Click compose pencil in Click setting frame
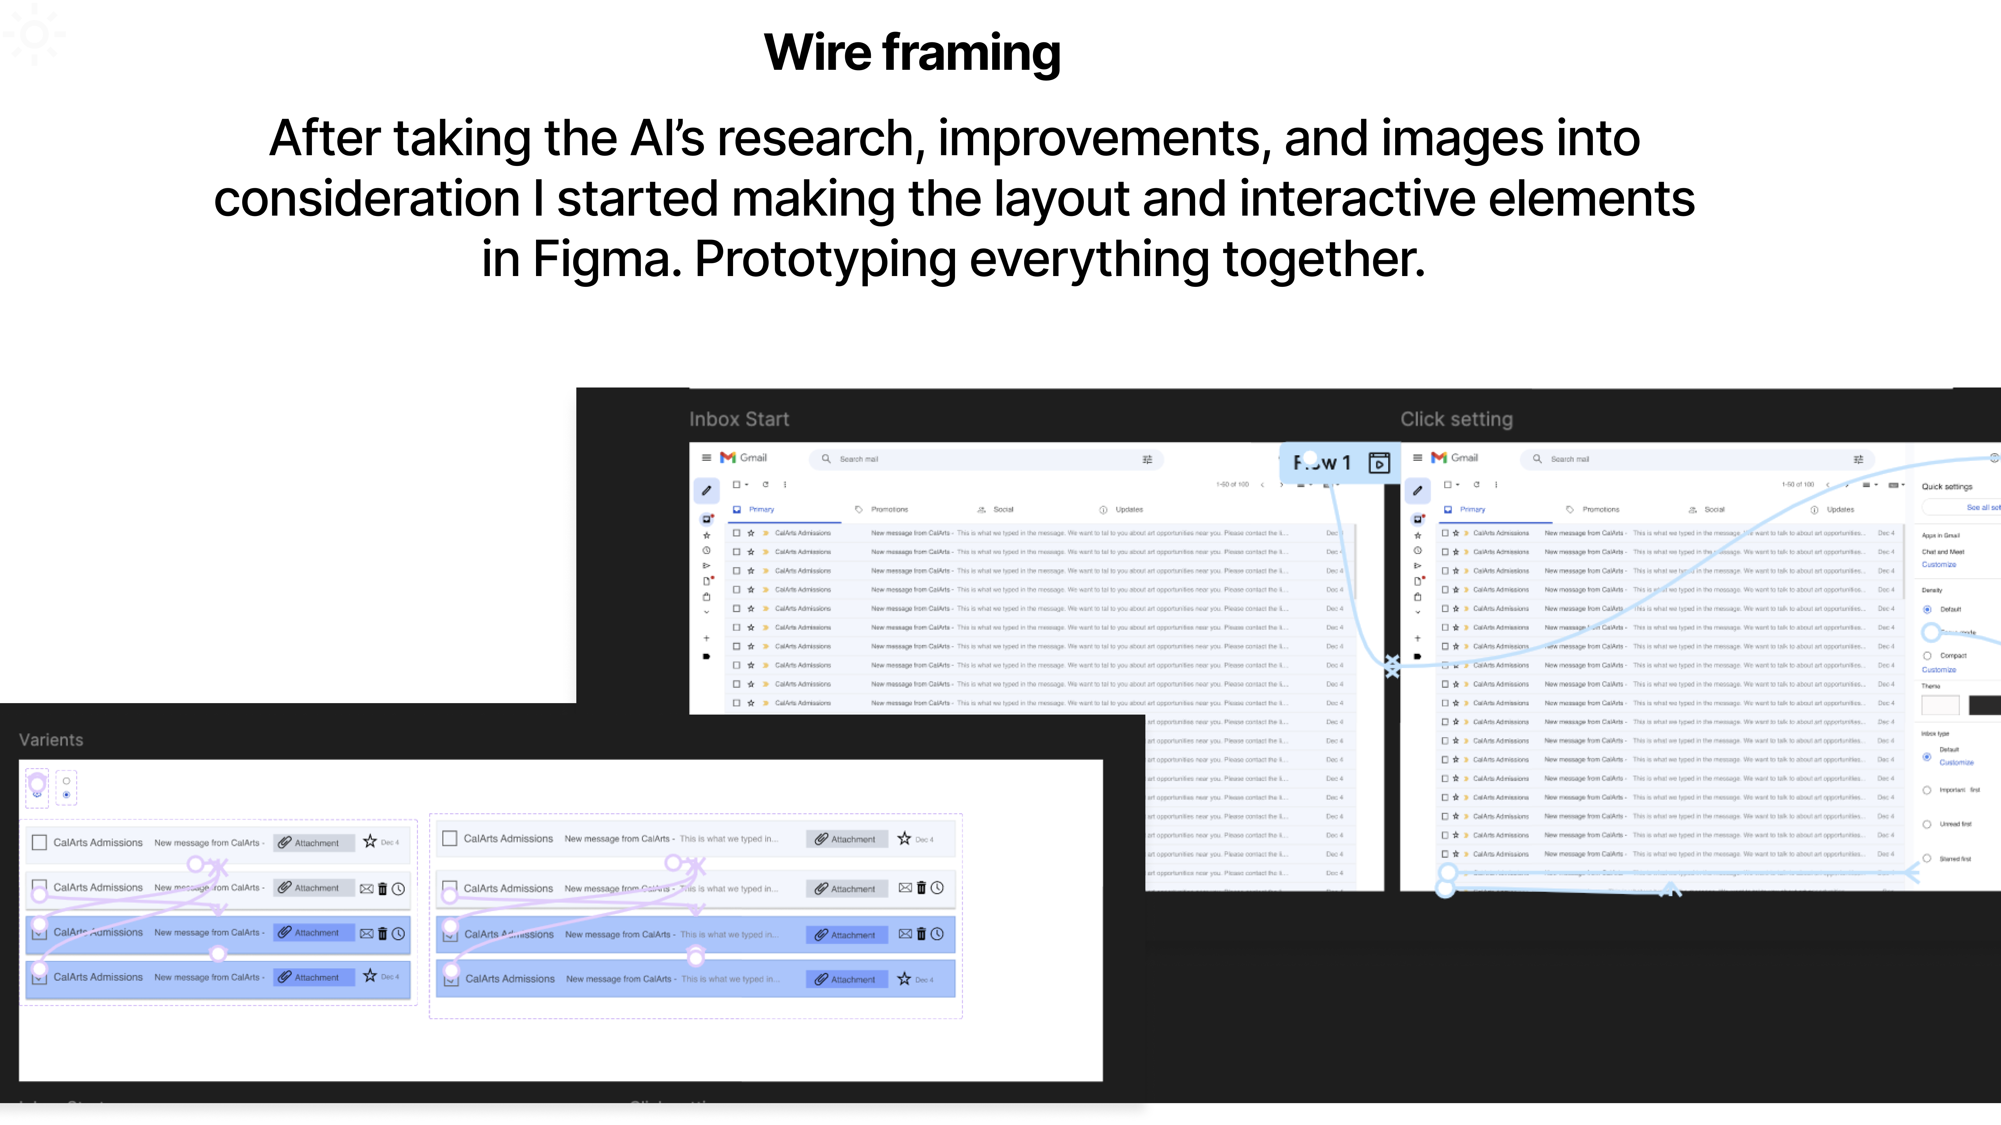Viewport: 2001px width, 1125px height. coord(1417,490)
